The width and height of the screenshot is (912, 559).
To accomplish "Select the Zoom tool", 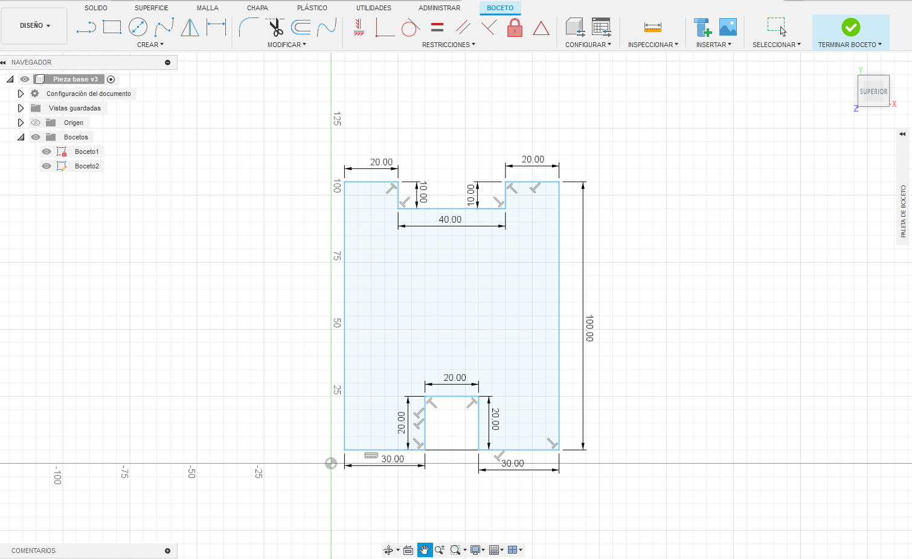I will click(x=440, y=550).
